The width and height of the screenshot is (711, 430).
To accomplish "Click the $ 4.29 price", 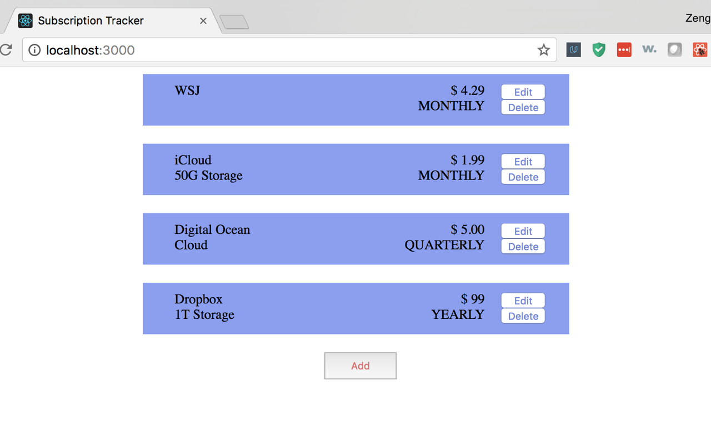I will 468,91.
